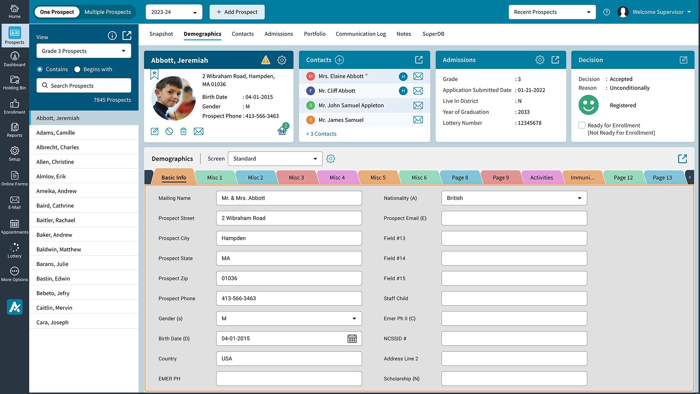Open the 2023-24 year dropdown
The image size is (700, 394).
coord(174,12)
